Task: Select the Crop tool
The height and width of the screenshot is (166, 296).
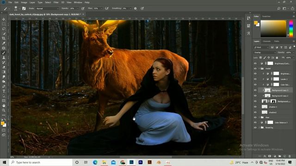Action: pos(4,38)
